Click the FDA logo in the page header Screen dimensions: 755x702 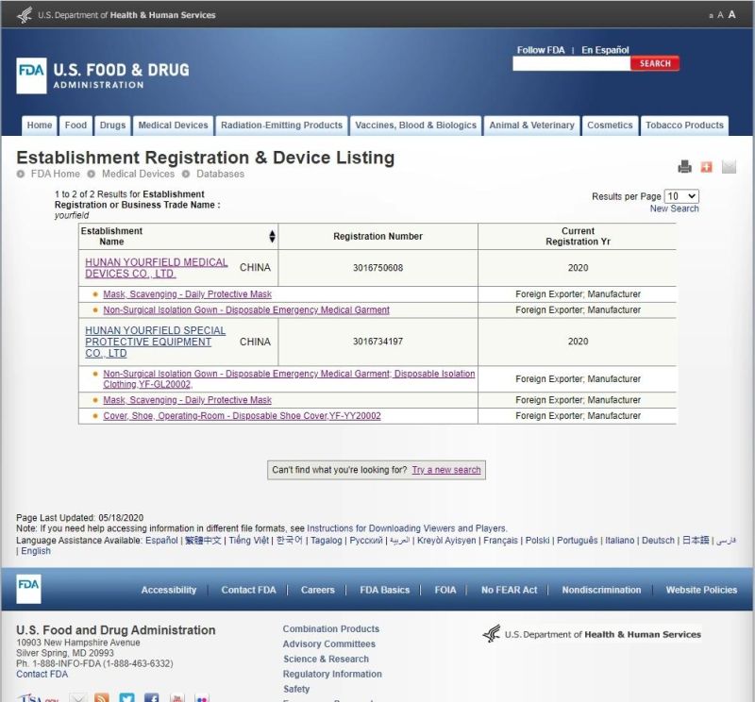pyautogui.click(x=31, y=75)
